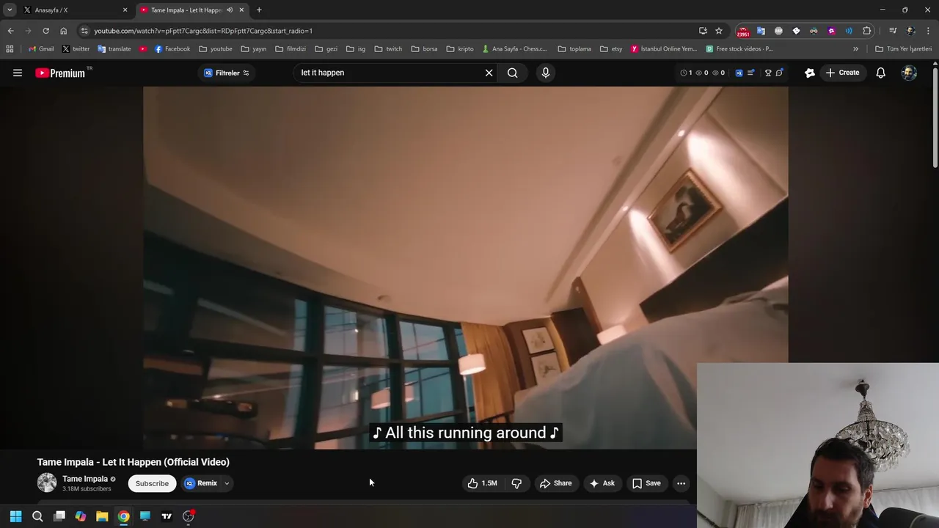Bookmark this page with star

point(719,31)
